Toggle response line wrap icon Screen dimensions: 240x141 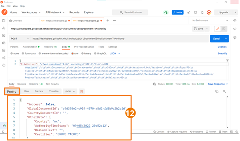(x=82, y=92)
